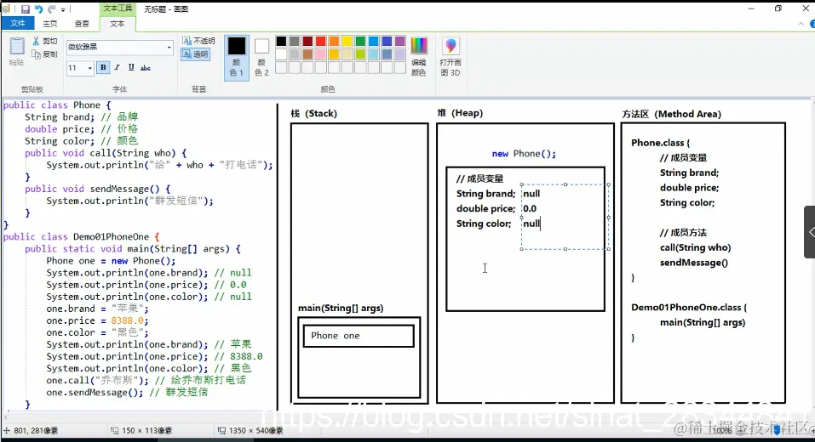815x442 pixels.
Task: Click the 'main(String[] args)' label above the stack frame
Action: tap(341, 309)
